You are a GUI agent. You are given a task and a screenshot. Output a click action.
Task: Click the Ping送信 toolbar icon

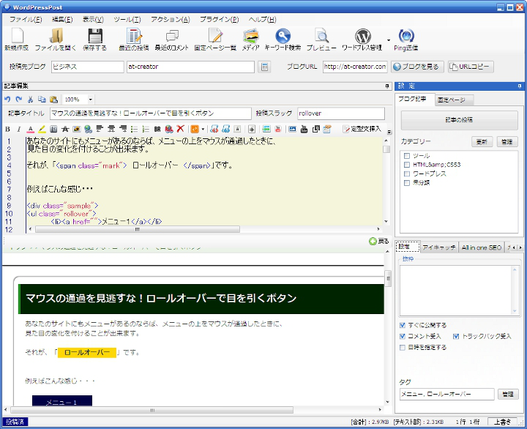[406, 36]
